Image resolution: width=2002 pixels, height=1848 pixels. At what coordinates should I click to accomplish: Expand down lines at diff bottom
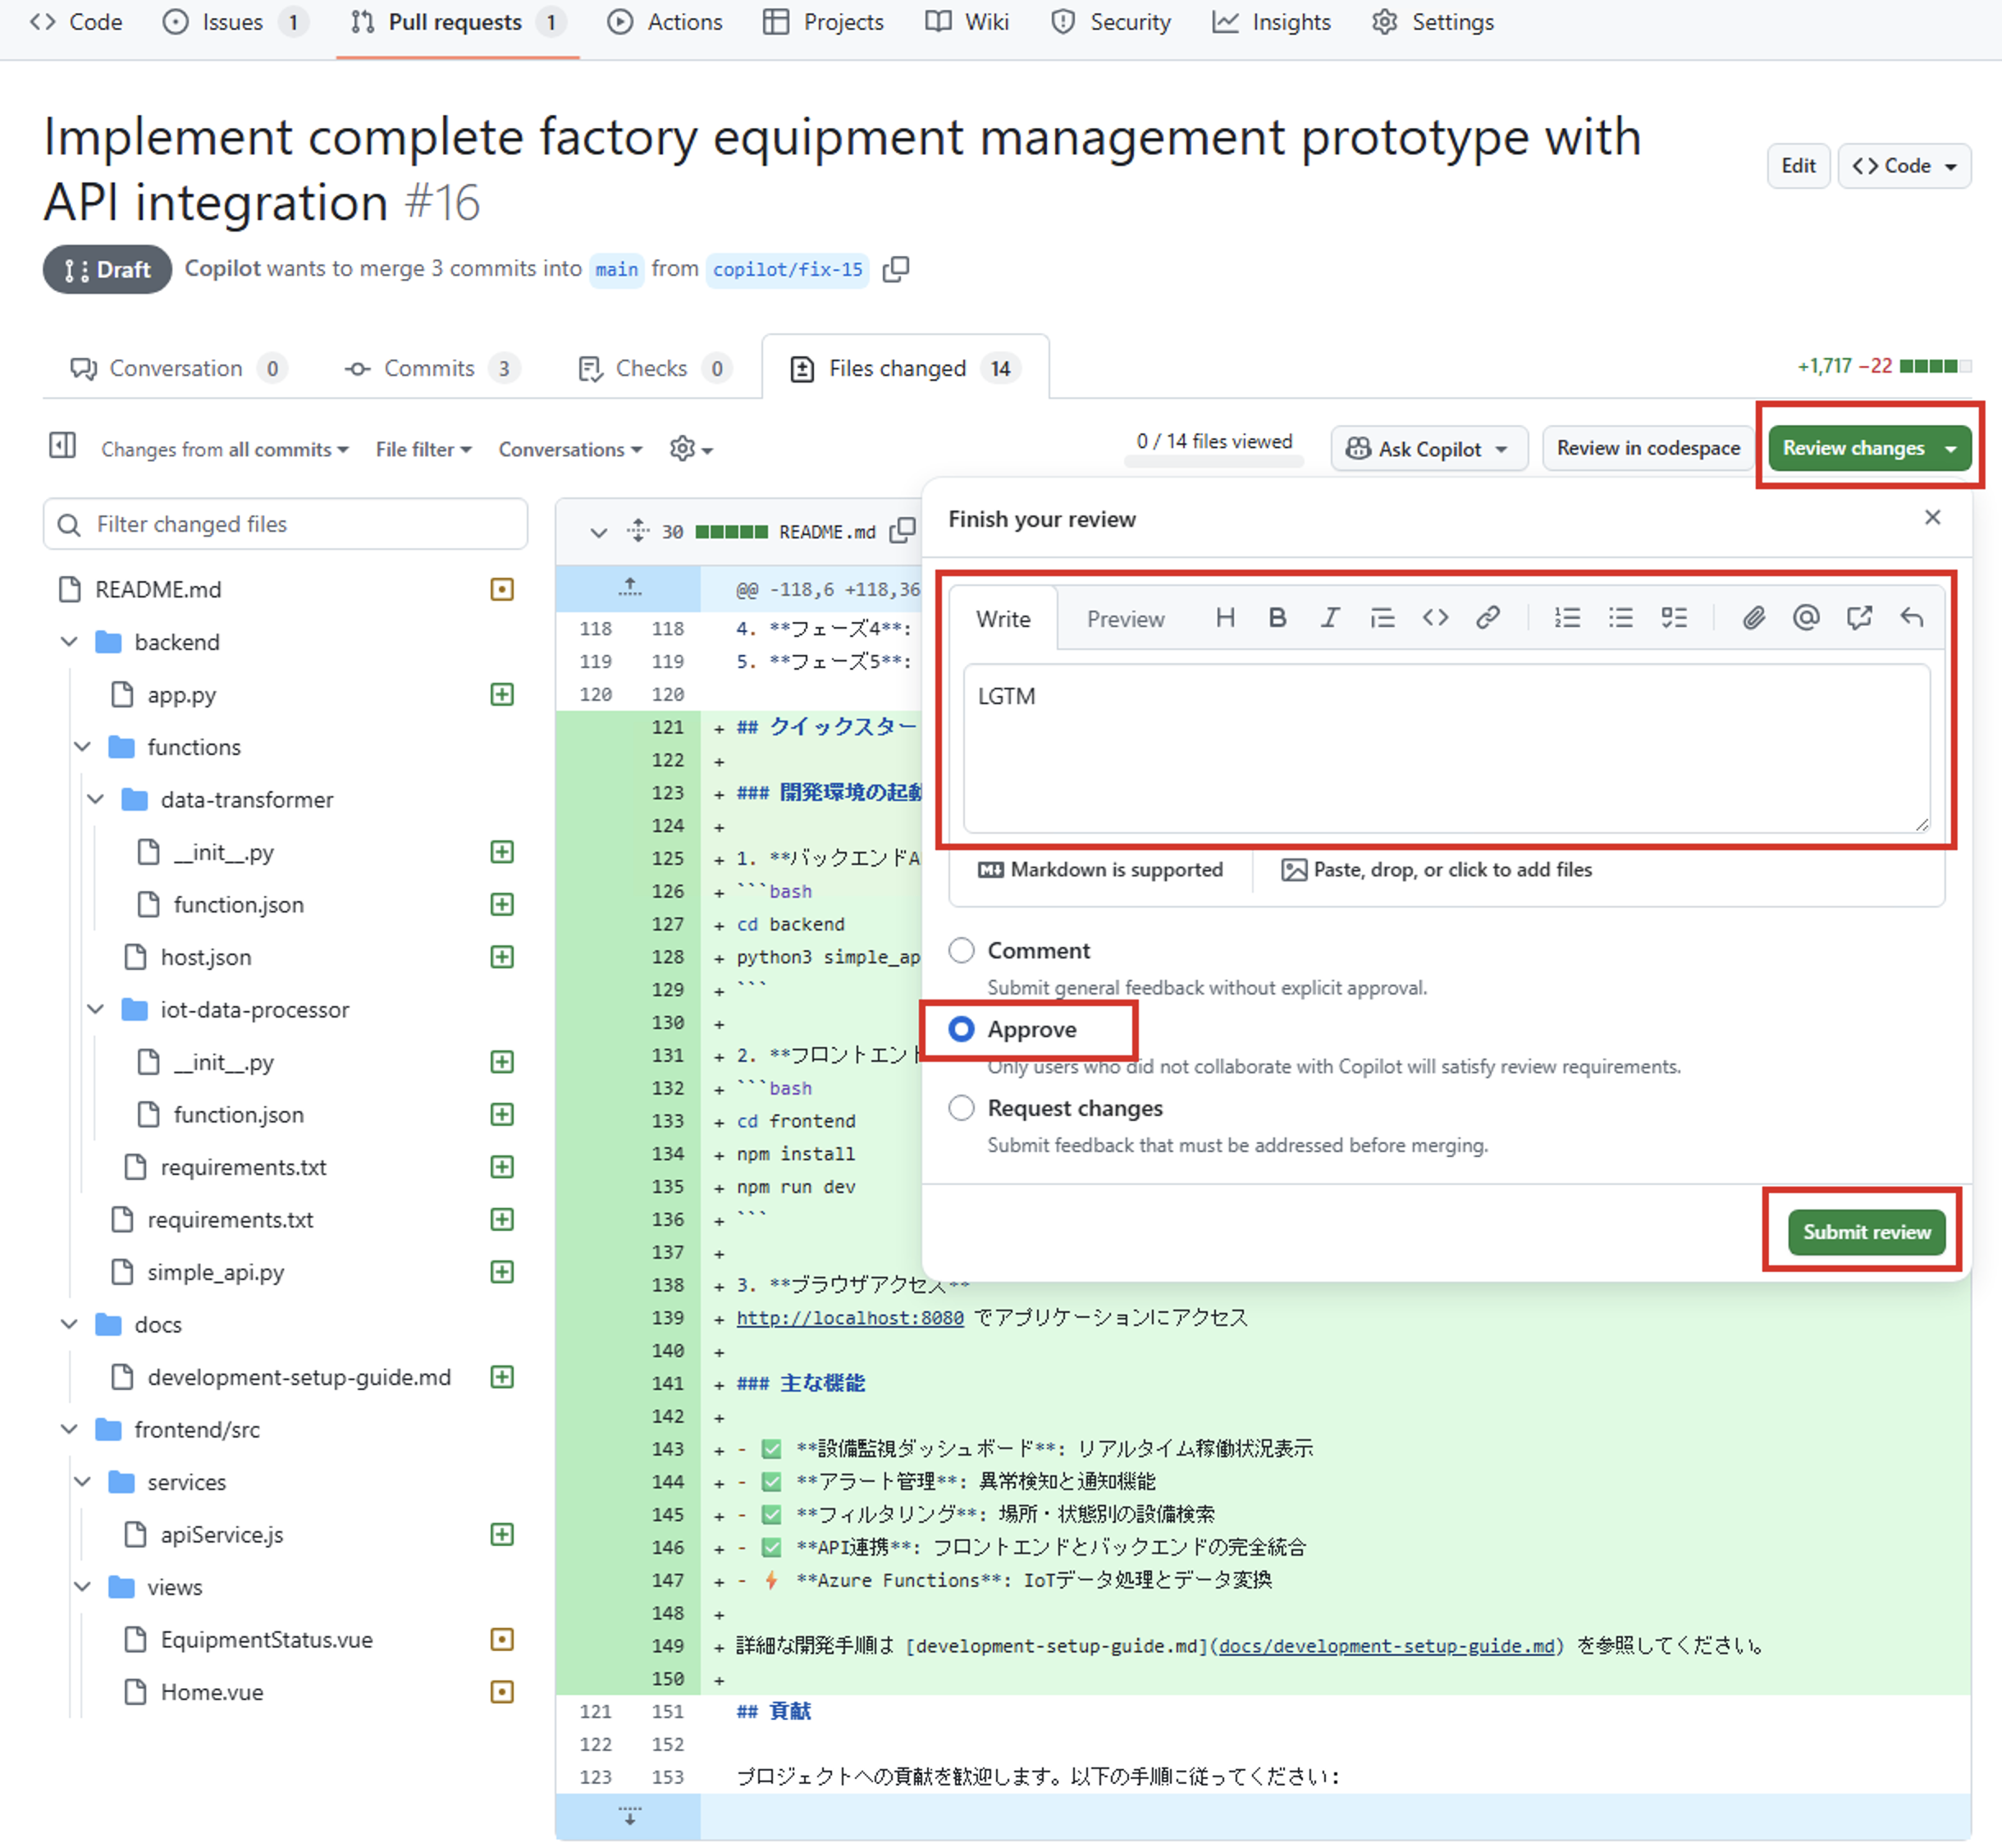(629, 1816)
